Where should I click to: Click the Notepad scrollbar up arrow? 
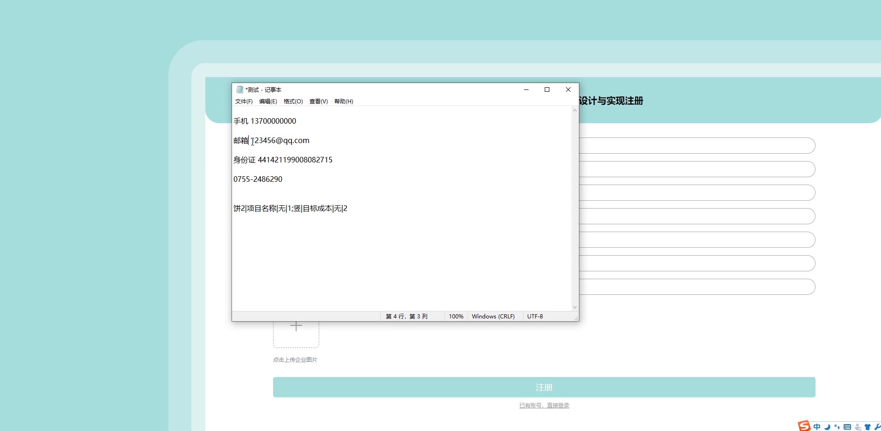[x=575, y=110]
